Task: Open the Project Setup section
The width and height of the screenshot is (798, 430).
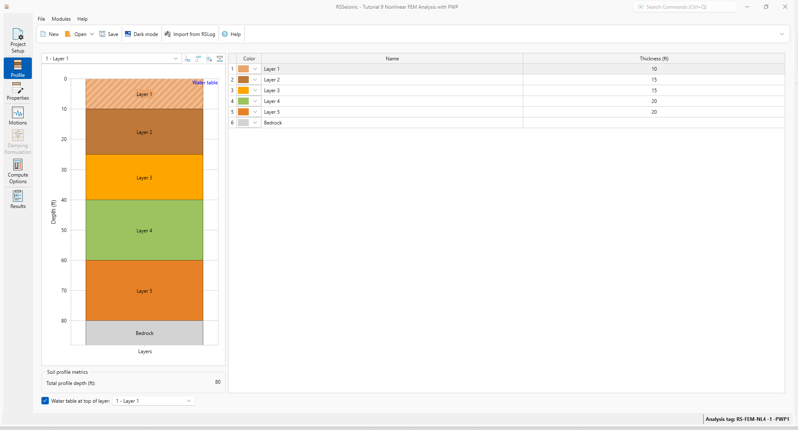Action: (18, 41)
